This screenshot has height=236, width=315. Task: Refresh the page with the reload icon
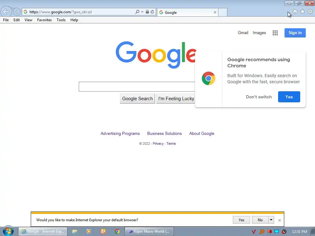point(152,12)
